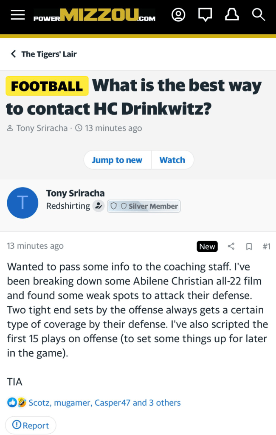Image resolution: width=276 pixels, height=435 pixels.
Task: Open the account profile icon
Action: coord(178,15)
